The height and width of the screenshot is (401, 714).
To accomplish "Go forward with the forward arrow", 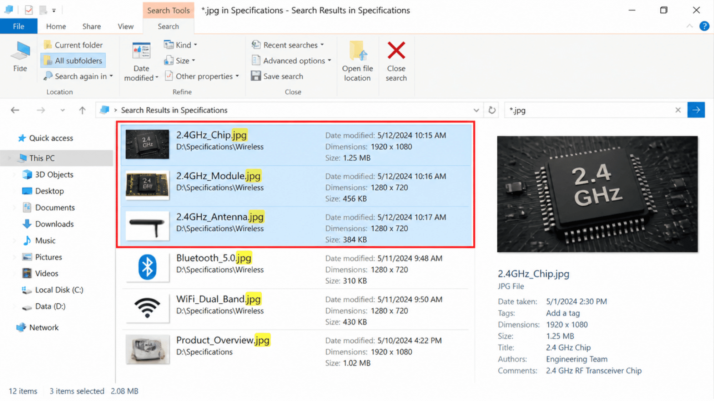I will pyautogui.click(x=41, y=110).
